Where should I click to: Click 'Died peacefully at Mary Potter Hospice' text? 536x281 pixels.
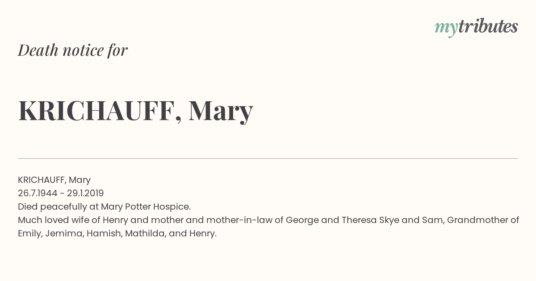pos(104,207)
